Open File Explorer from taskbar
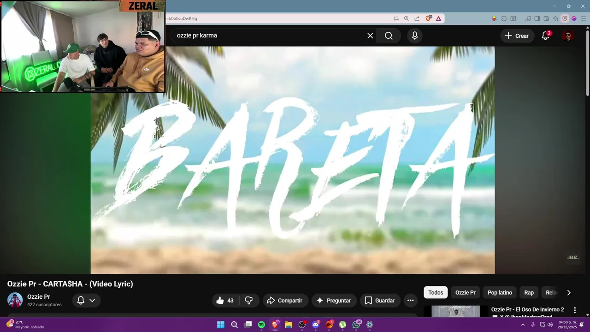 [x=289, y=325]
